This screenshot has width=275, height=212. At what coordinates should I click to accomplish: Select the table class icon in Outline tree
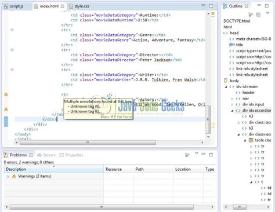(x=251, y=140)
